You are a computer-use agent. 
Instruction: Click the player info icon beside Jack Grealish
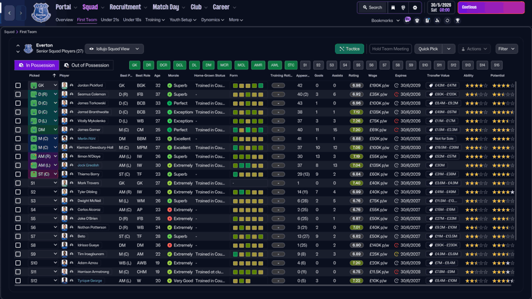(x=71, y=165)
